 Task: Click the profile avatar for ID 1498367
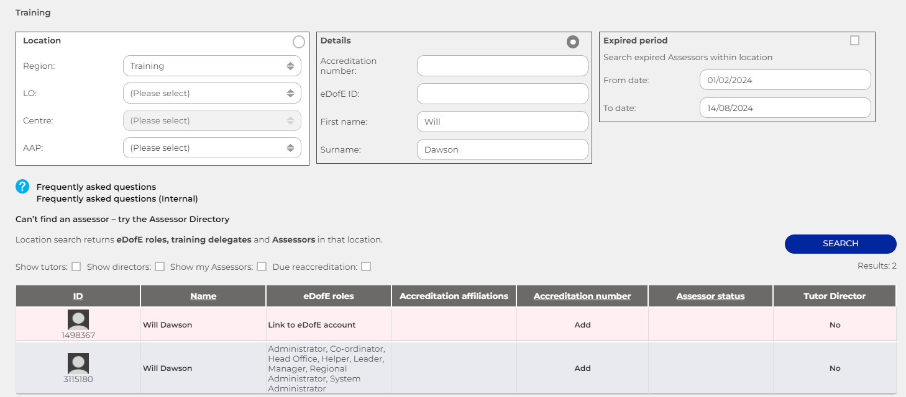pos(78,319)
